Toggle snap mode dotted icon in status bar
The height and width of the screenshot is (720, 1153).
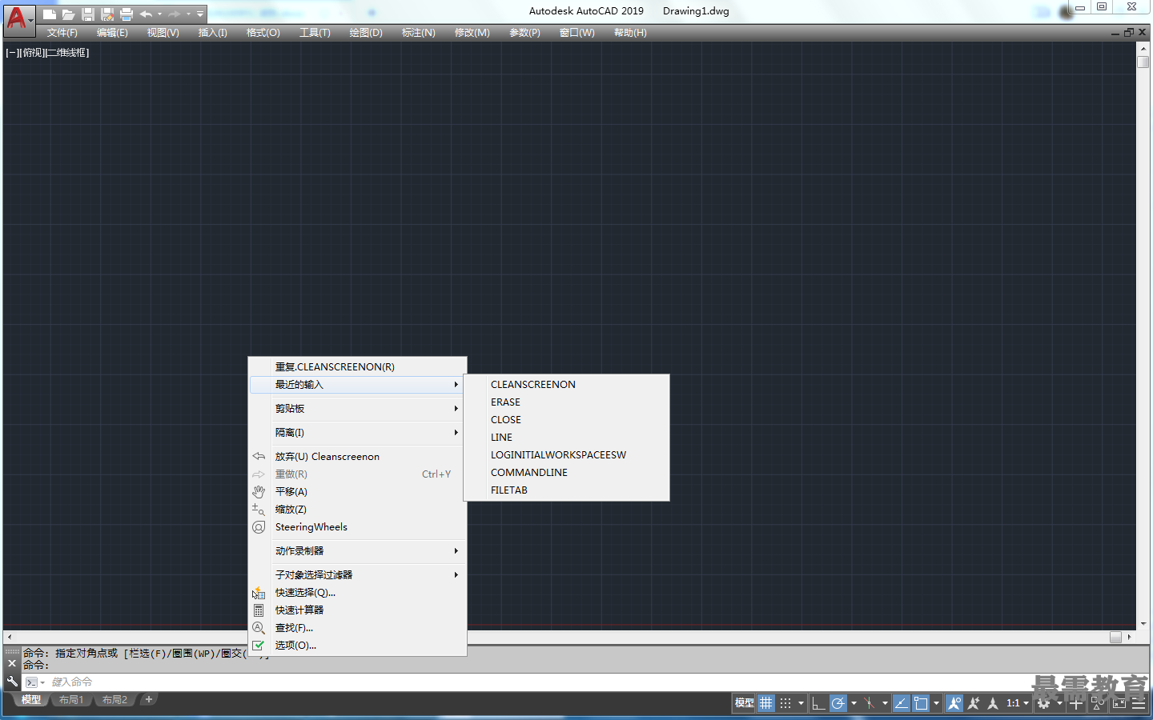[x=785, y=703]
